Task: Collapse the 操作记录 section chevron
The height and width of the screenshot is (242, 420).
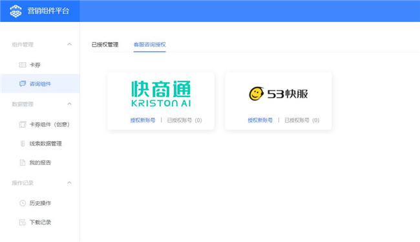Action: pyautogui.click(x=69, y=182)
